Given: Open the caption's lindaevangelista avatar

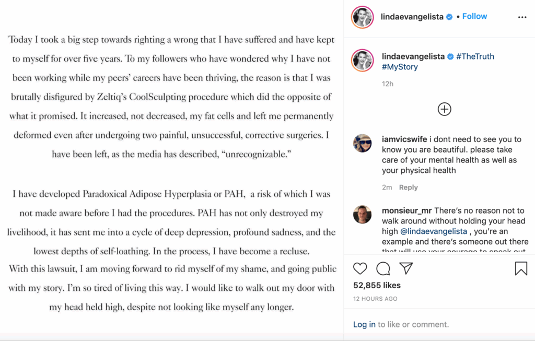Looking at the screenshot, I should (x=363, y=60).
